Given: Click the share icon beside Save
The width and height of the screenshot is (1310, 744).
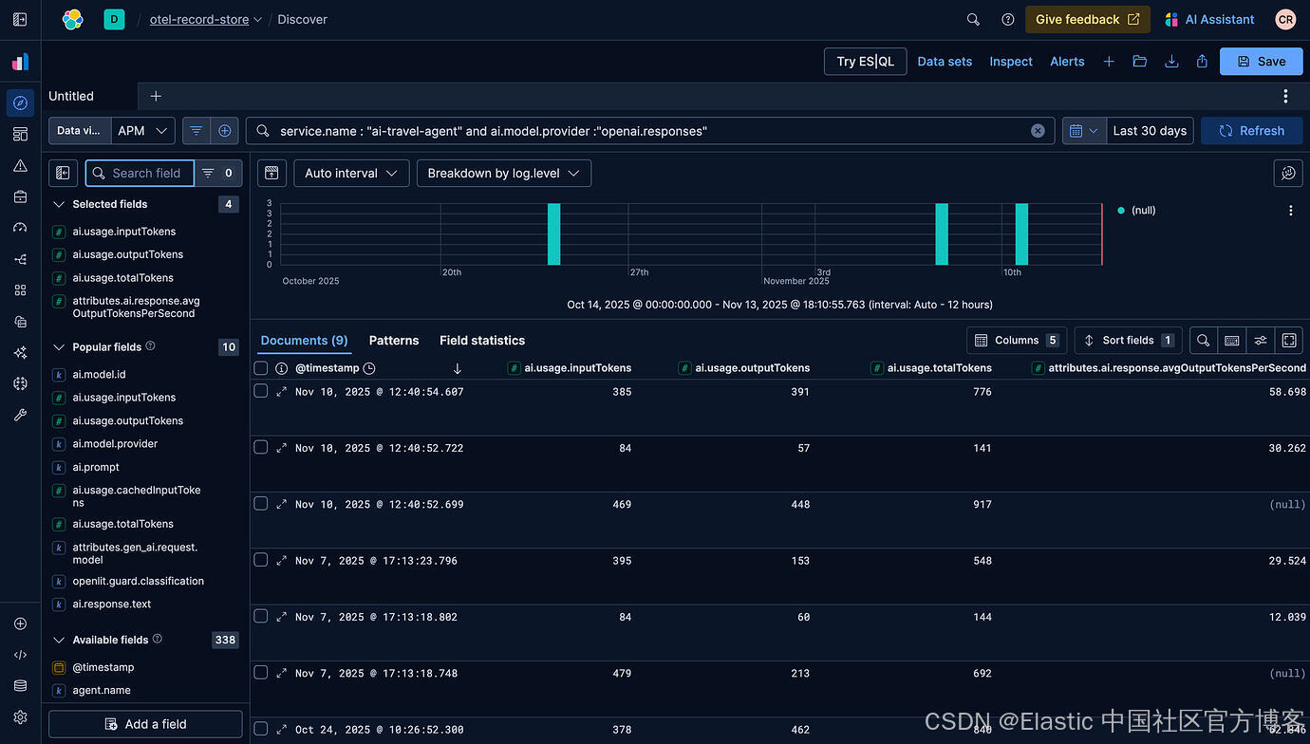Looking at the screenshot, I should (1202, 61).
